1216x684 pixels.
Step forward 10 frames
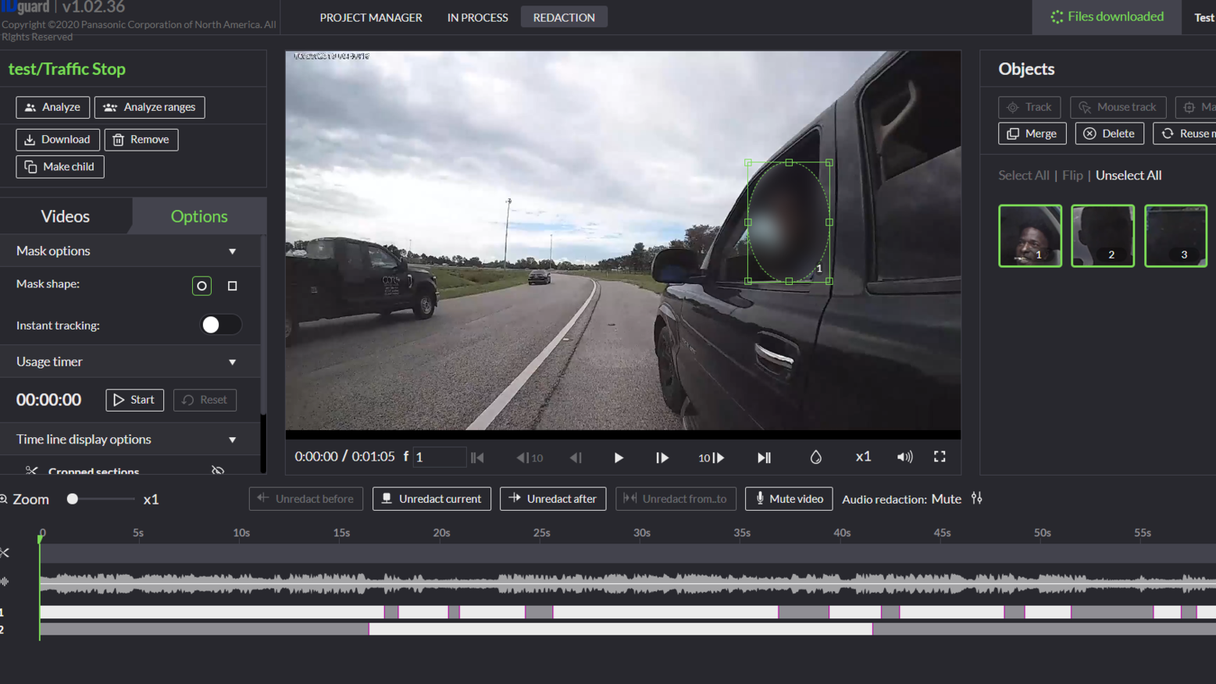(710, 458)
